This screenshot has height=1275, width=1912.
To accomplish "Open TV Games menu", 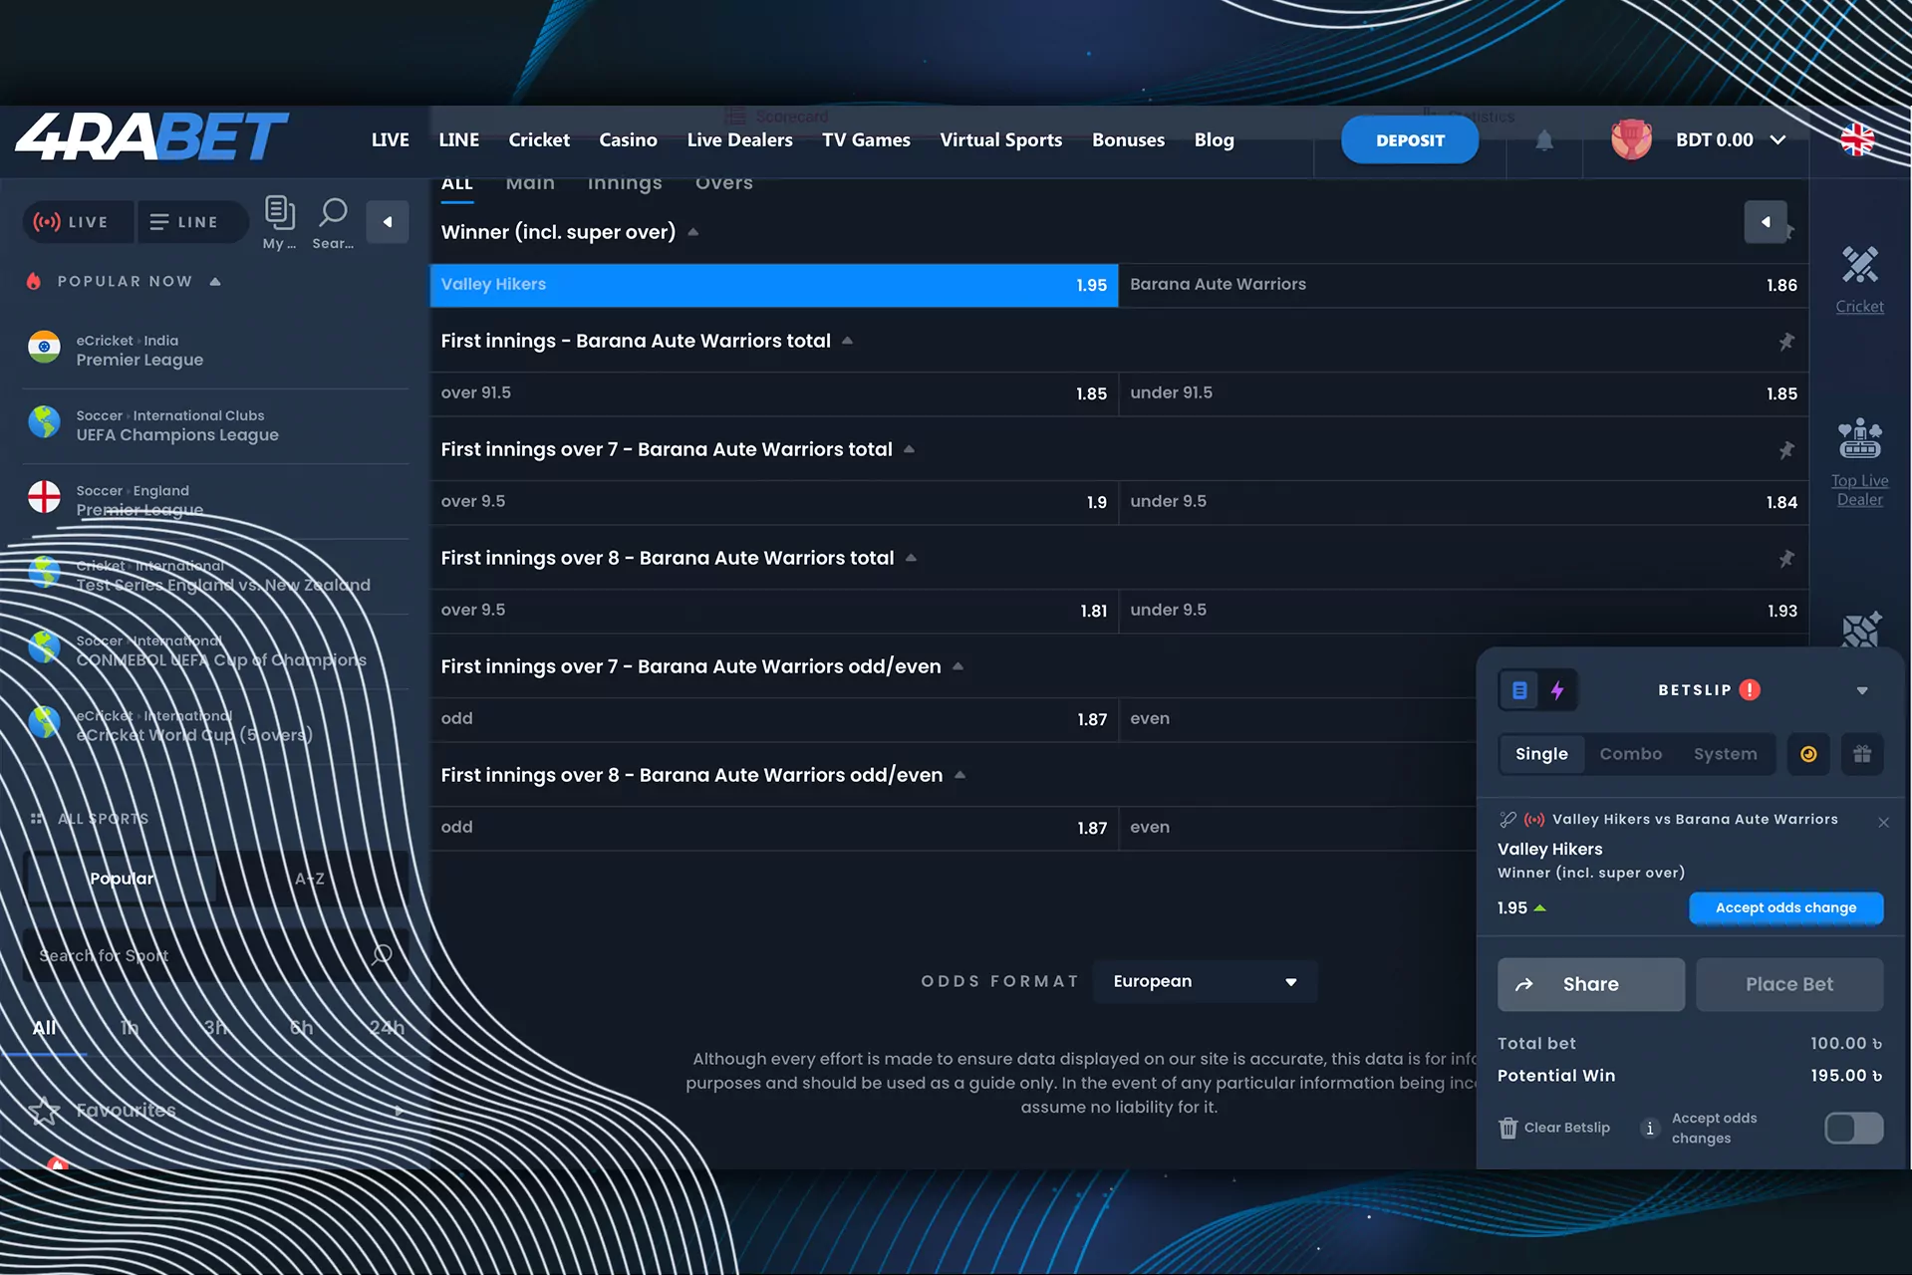I will pos(866,140).
